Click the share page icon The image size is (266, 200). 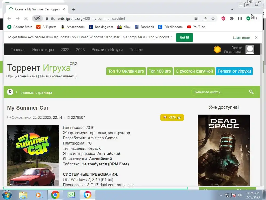coord(205,18)
